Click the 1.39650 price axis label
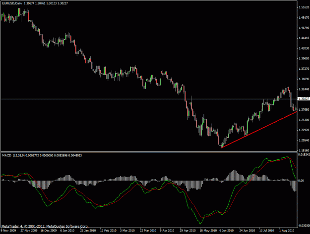310x234 pixels. (304, 58)
